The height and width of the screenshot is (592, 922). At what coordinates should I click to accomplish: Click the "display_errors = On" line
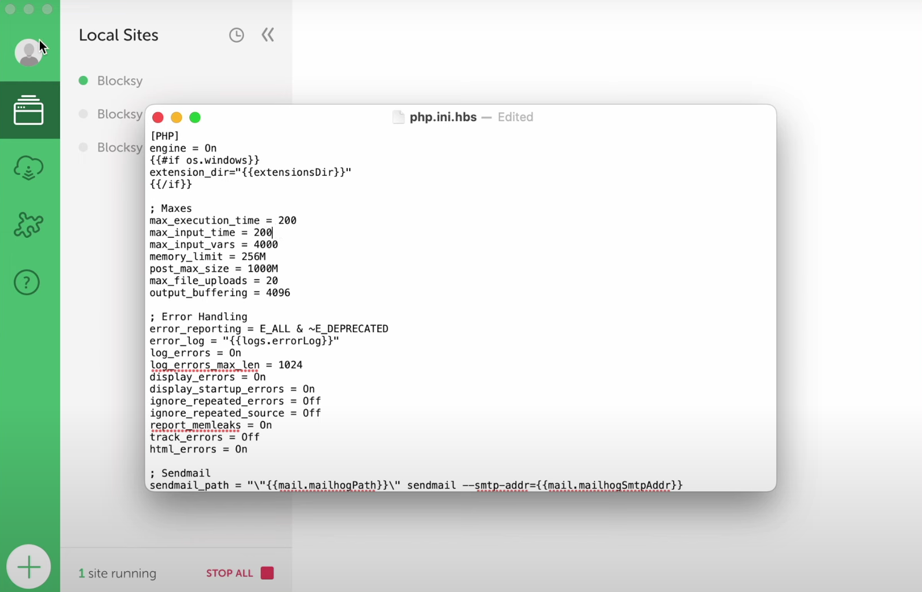click(208, 377)
